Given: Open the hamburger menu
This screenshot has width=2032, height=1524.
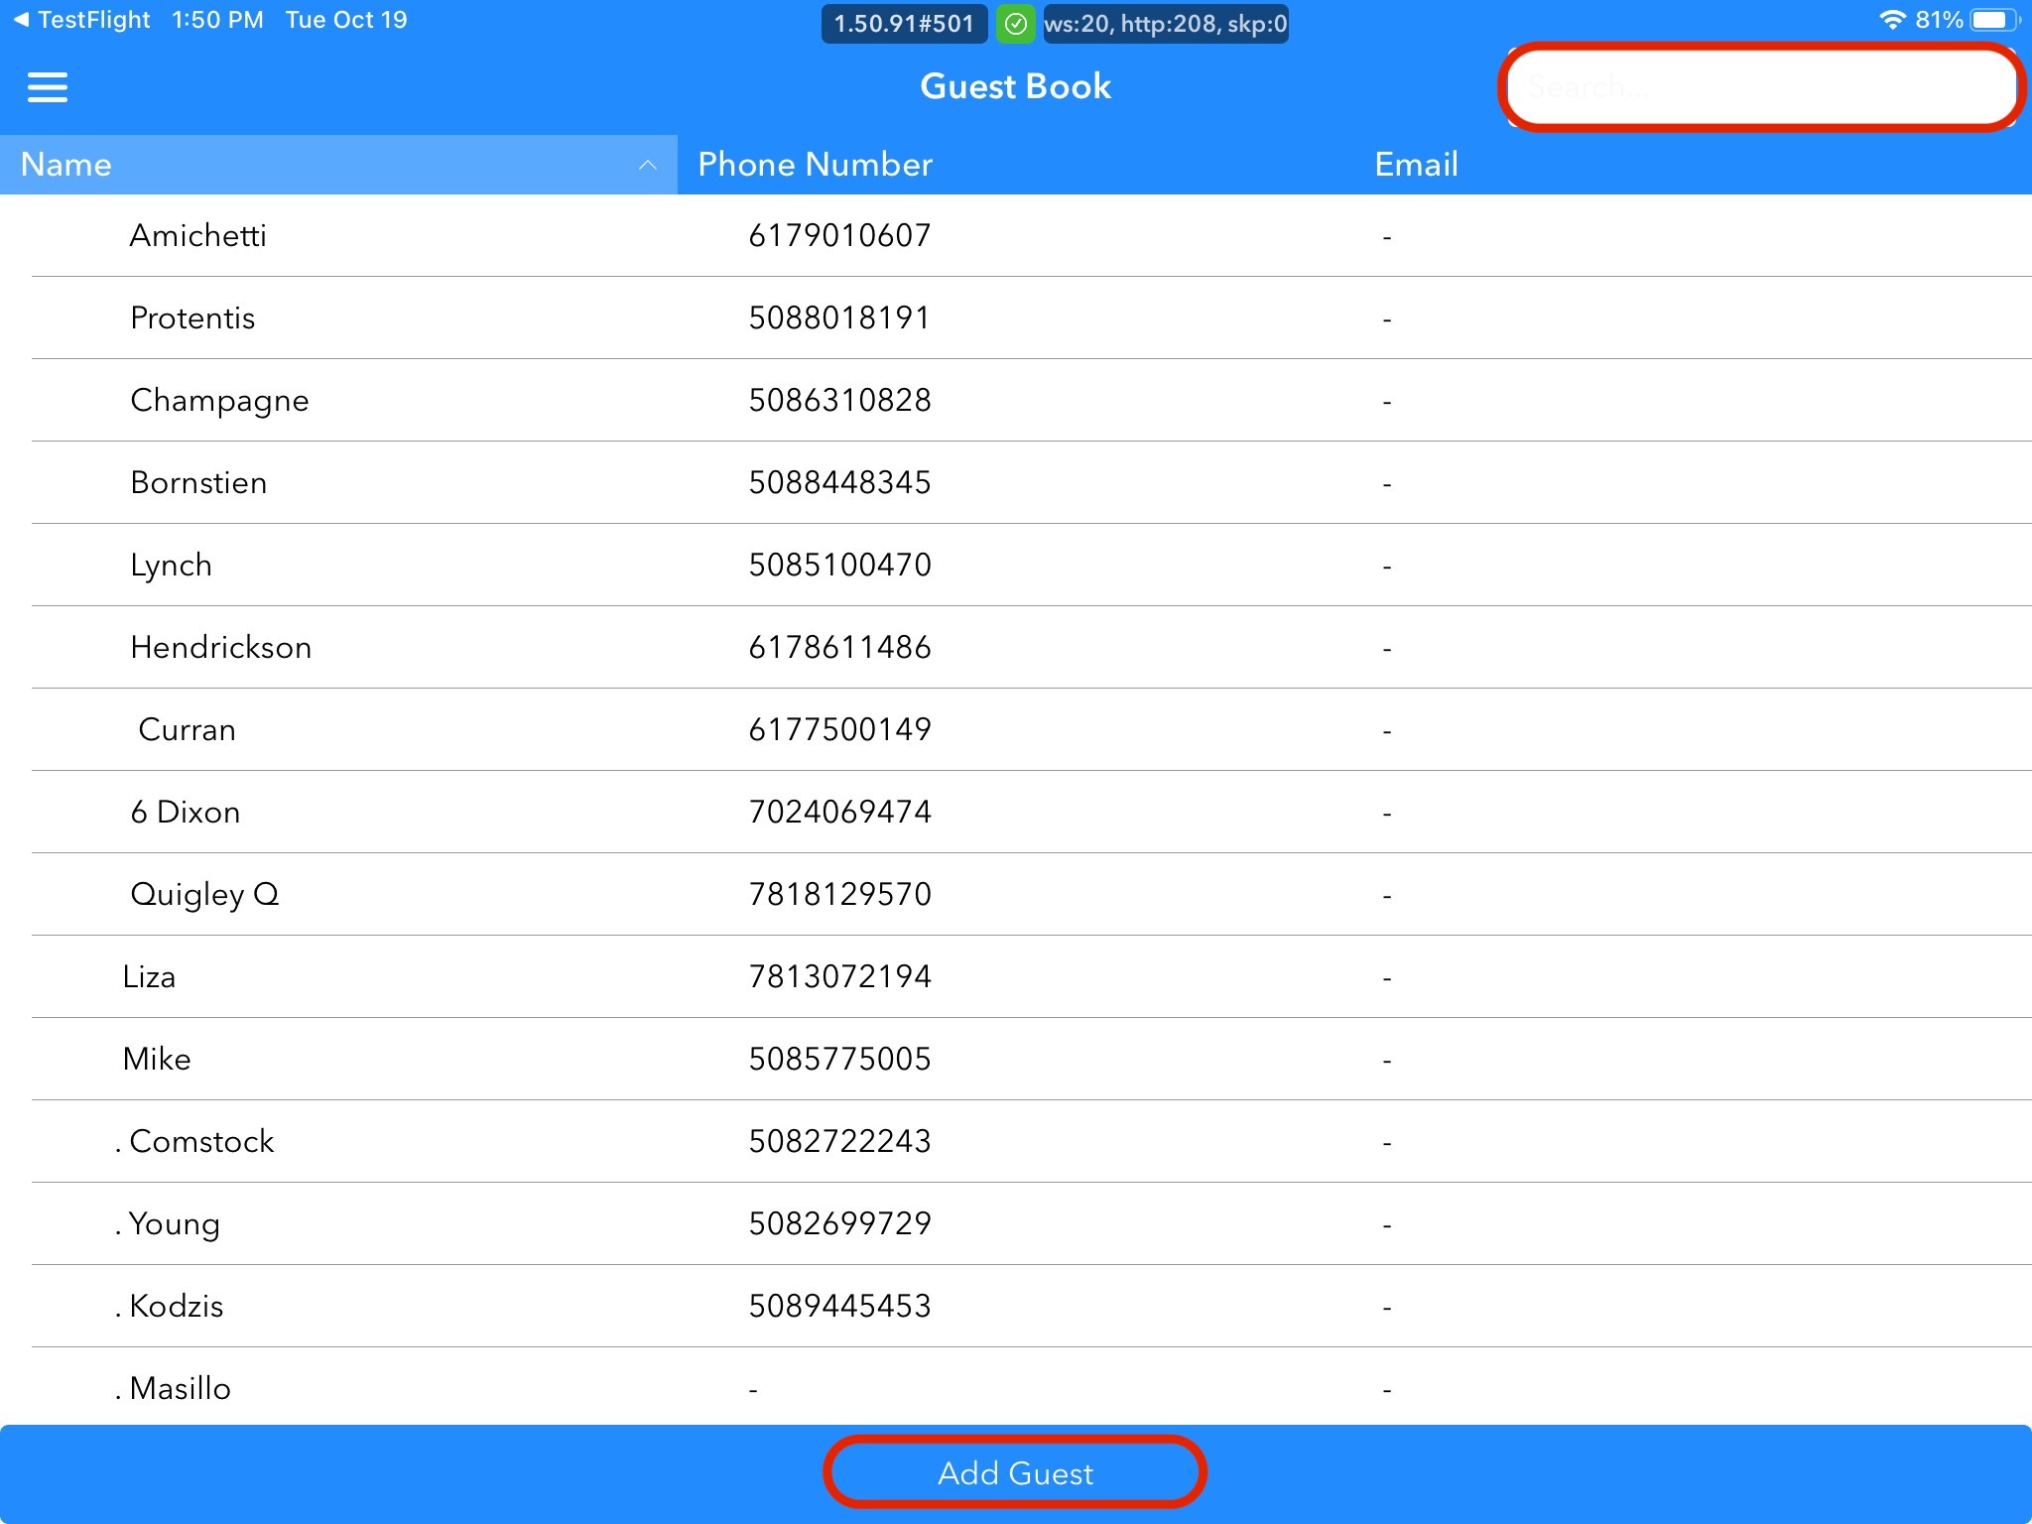Looking at the screenshot, I should 48,87.
